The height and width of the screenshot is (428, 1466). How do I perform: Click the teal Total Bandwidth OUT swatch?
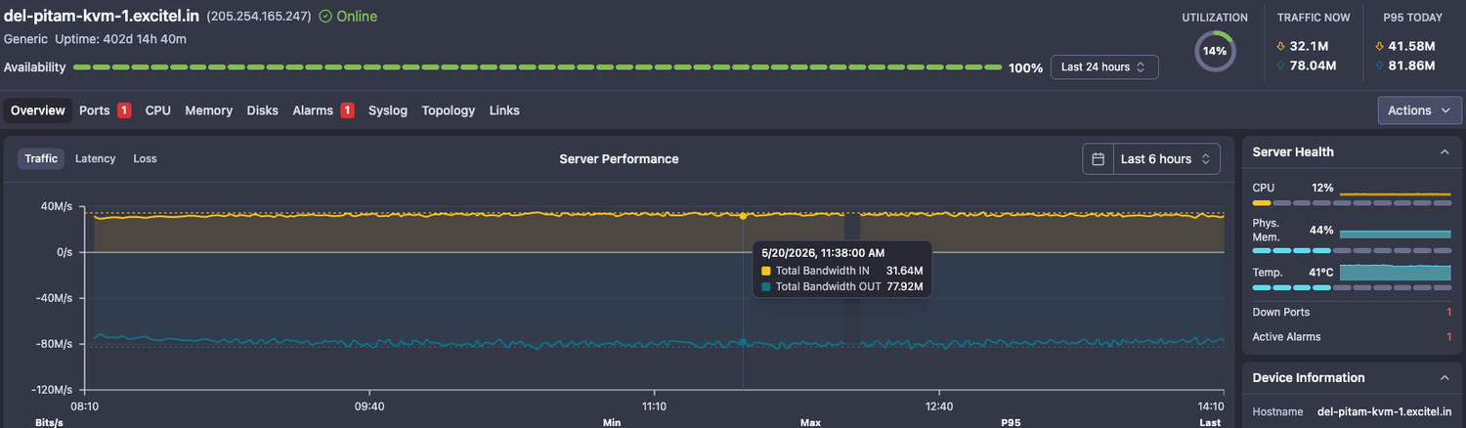(766, 287)
